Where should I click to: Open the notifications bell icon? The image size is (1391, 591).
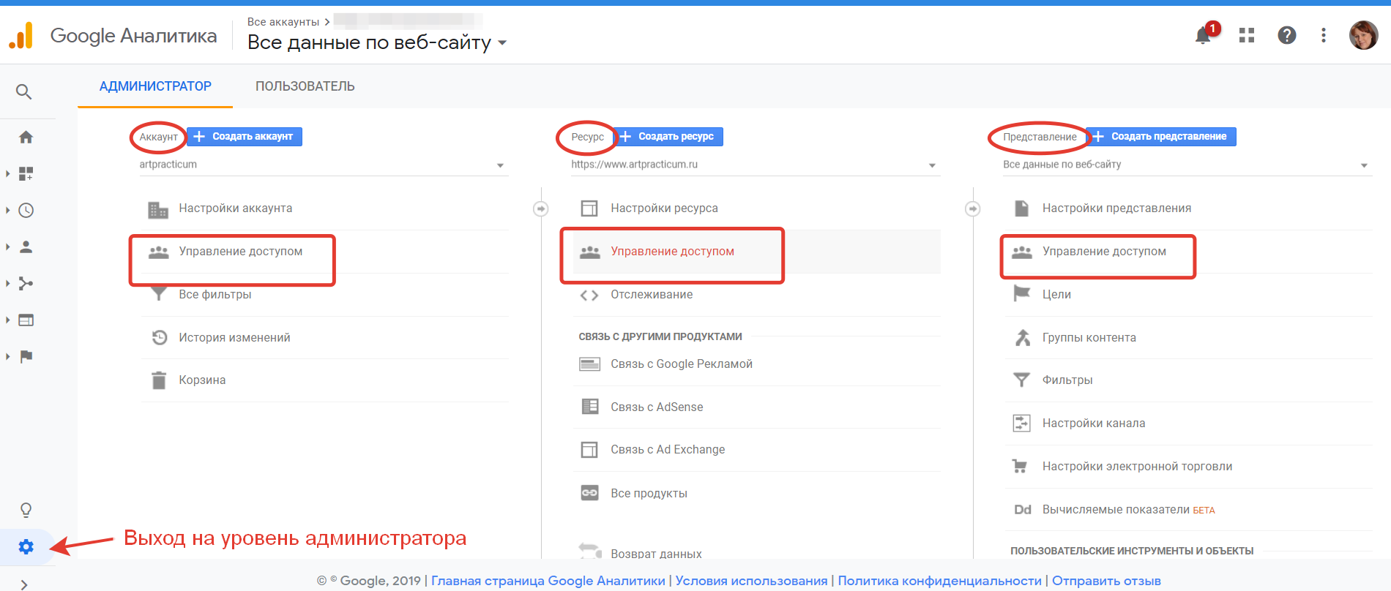click(1202, 35)
